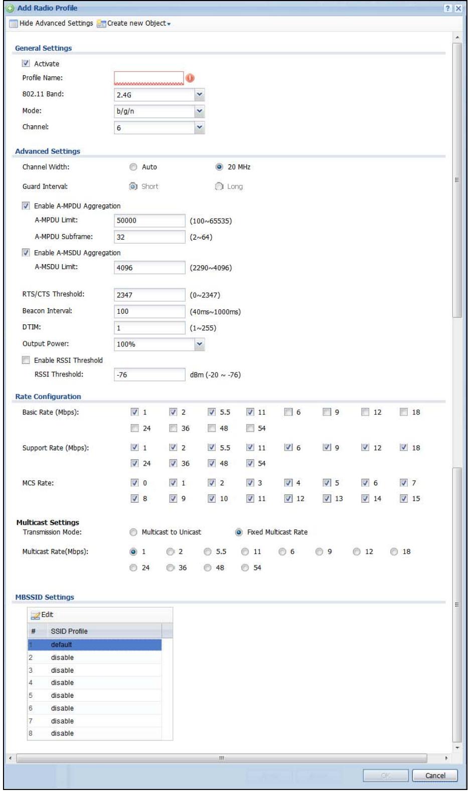470x791 pixels.
Task: Select Fixed Multicast Rate option
Action: [239, 532]
